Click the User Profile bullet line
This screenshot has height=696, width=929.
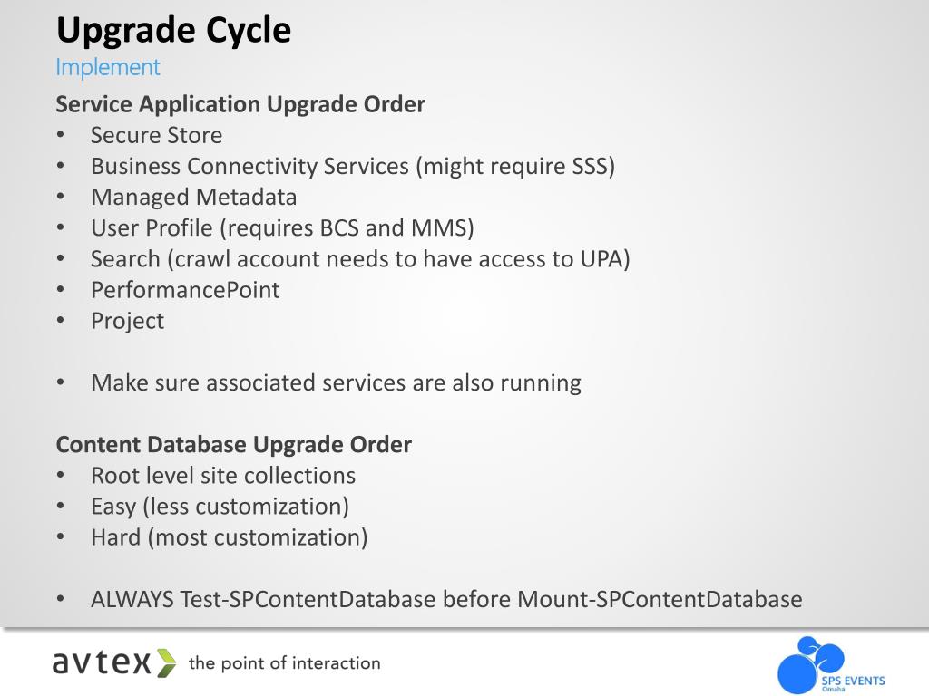click(283, 228)
